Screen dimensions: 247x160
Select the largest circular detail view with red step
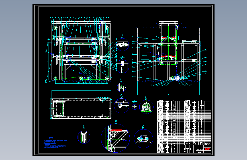click(x=115, y=138)
